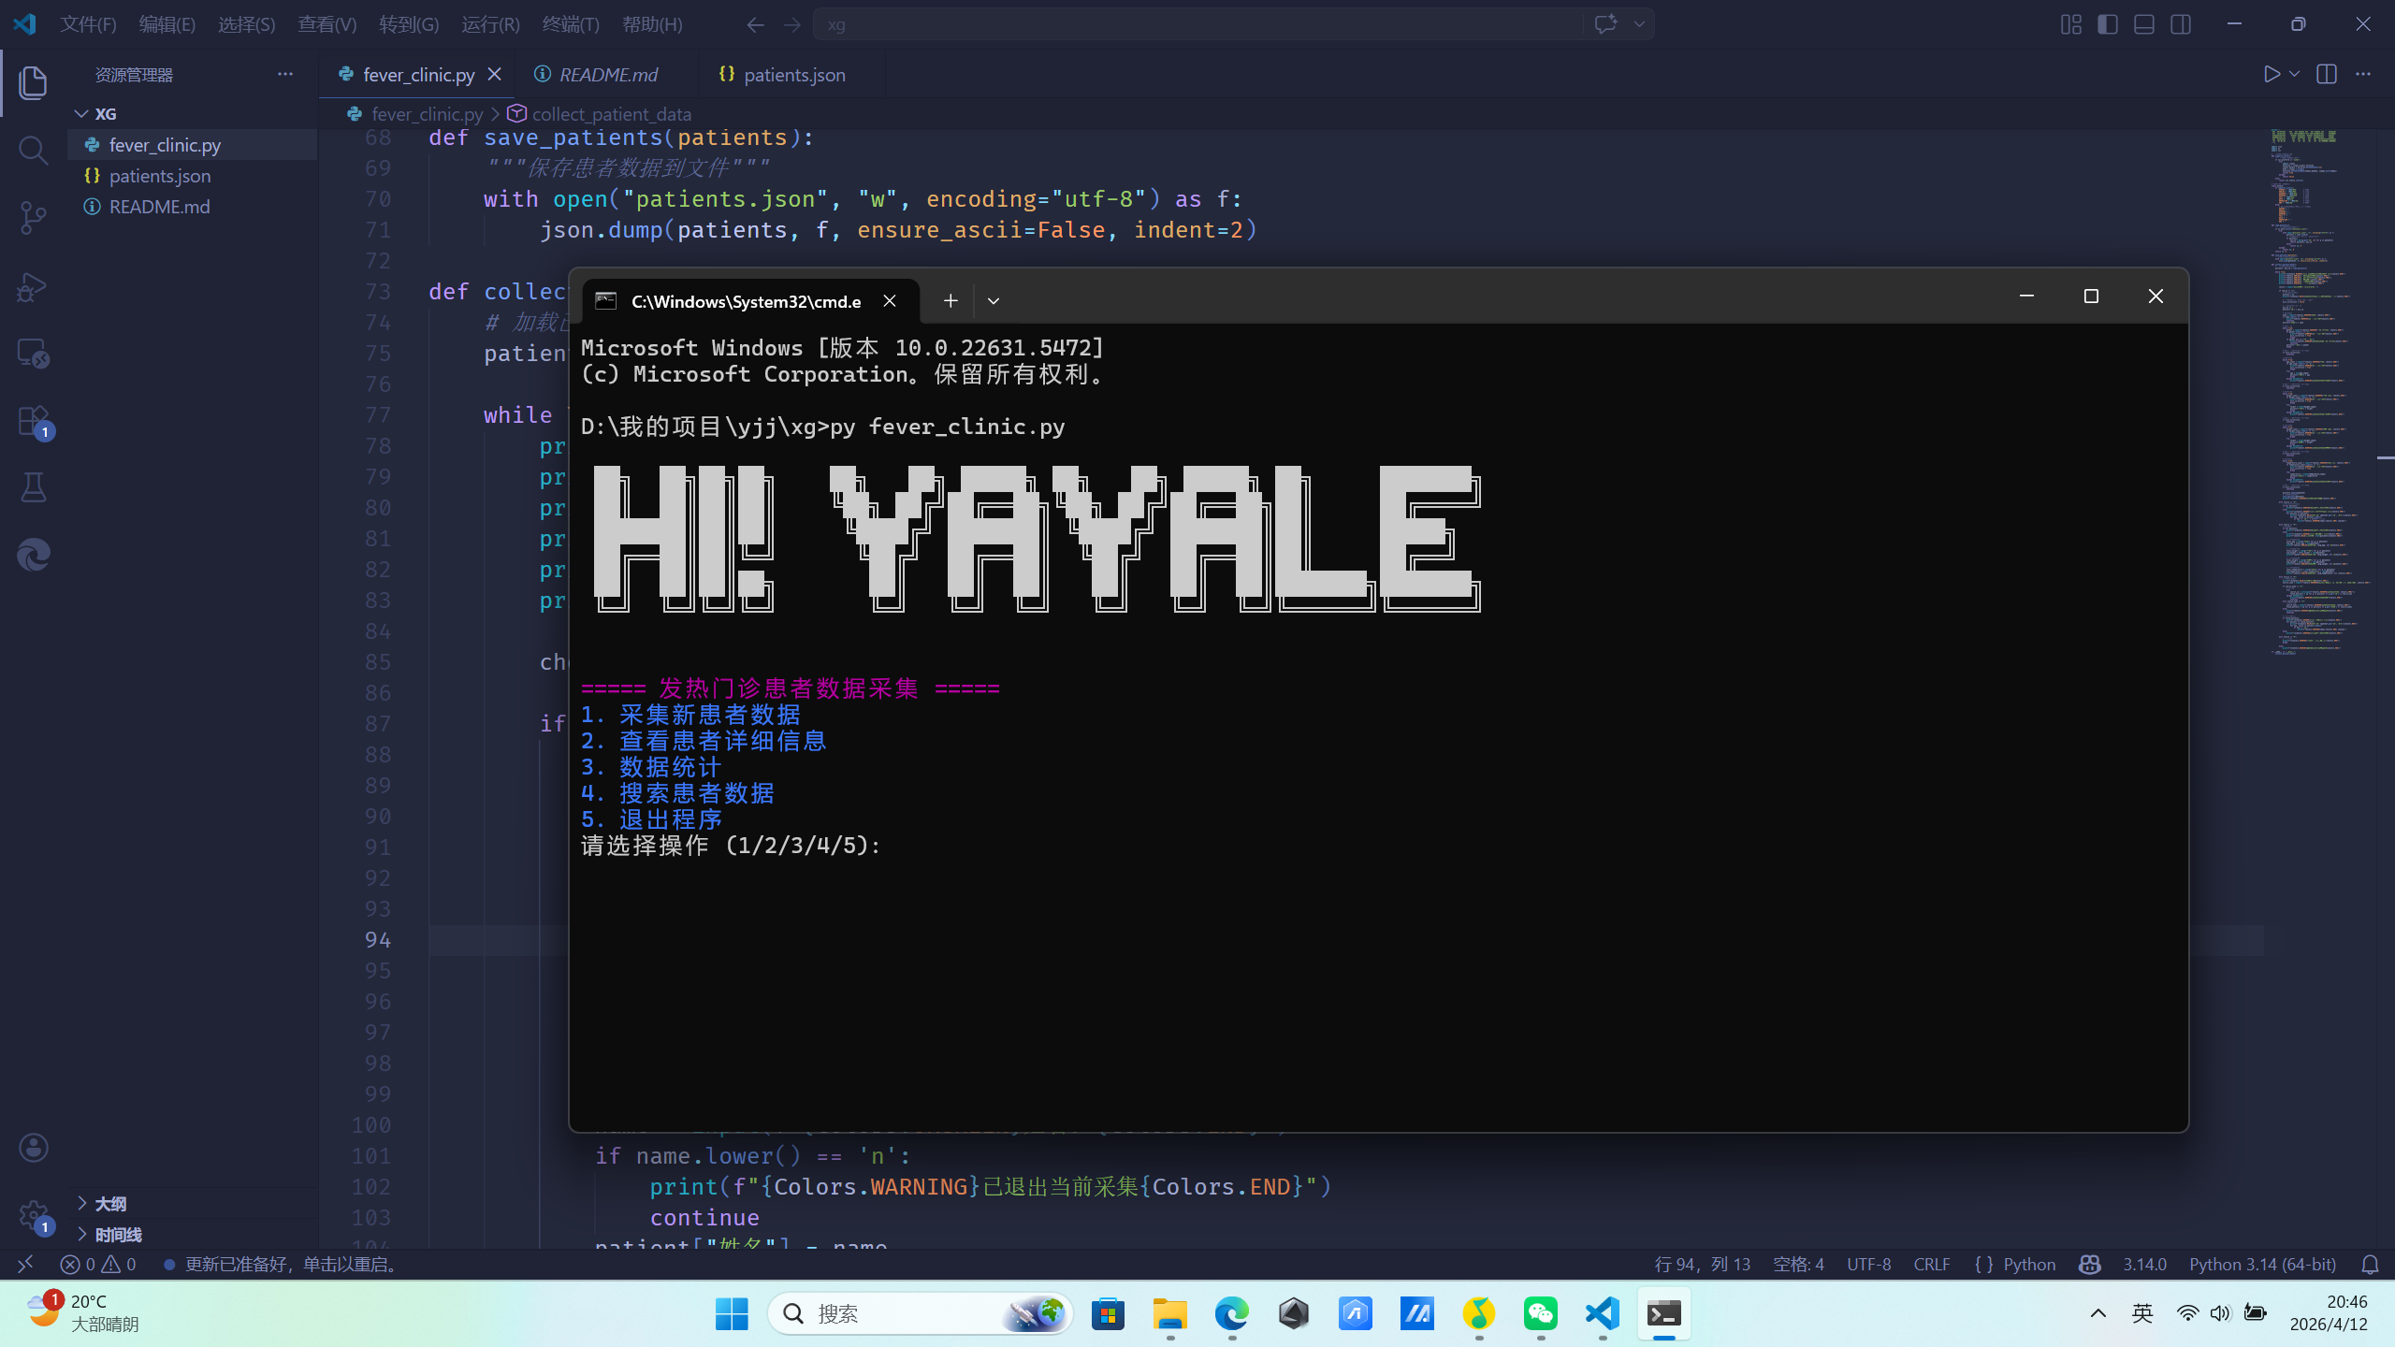
Task: Open the Search view in activity bar
Action: (x=33, y=150)
